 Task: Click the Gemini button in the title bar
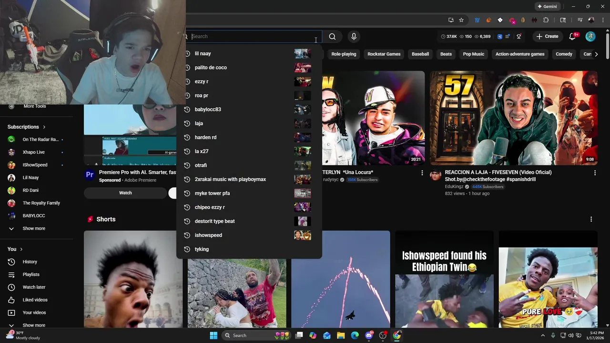click(547, 6)
